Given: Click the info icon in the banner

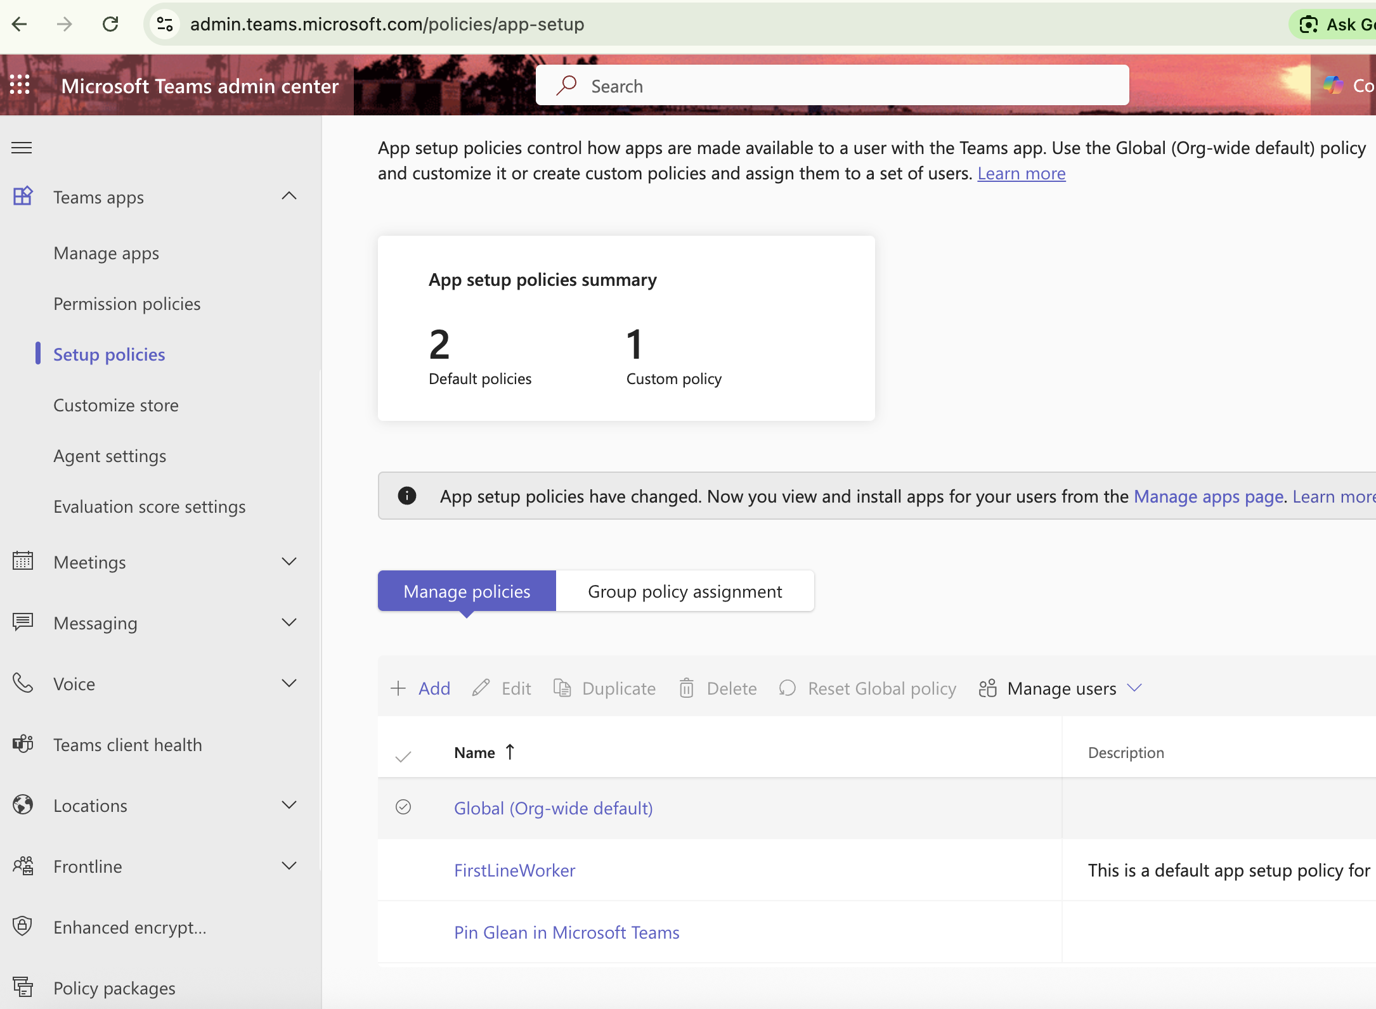Looking at the screenshot, I should [407, 496].
